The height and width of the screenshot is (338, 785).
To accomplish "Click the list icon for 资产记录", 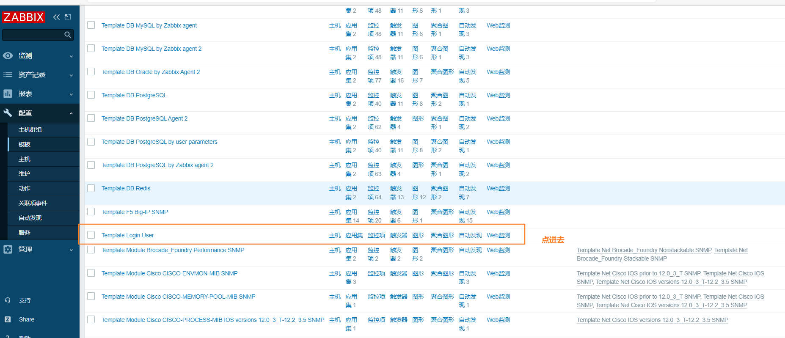I will pos(8,74).
